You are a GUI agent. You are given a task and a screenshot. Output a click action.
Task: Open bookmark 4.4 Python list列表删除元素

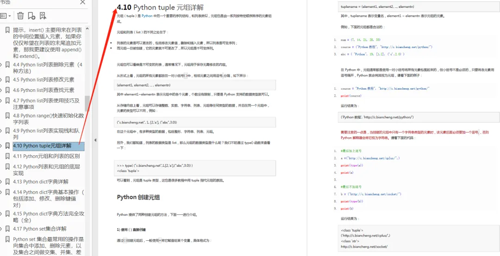click(x=48, y=68)
